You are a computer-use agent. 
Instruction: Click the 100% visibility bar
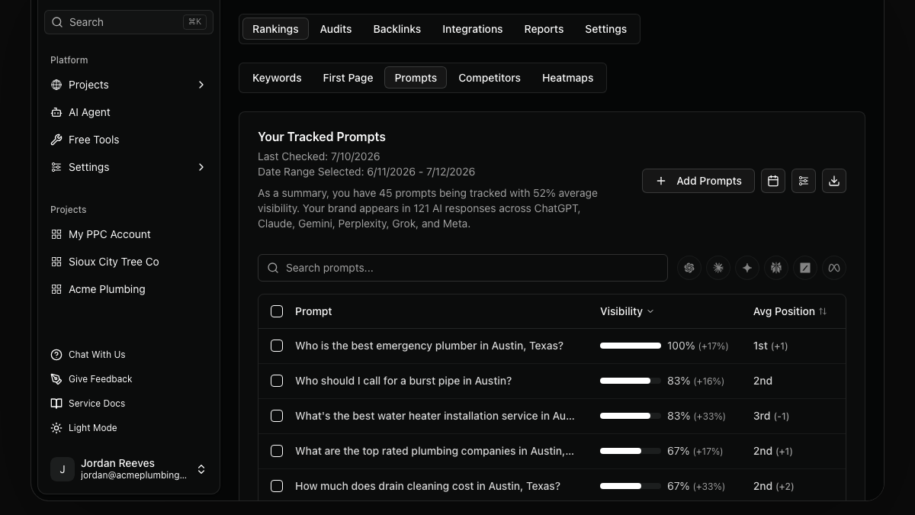[x=631, y=346]
